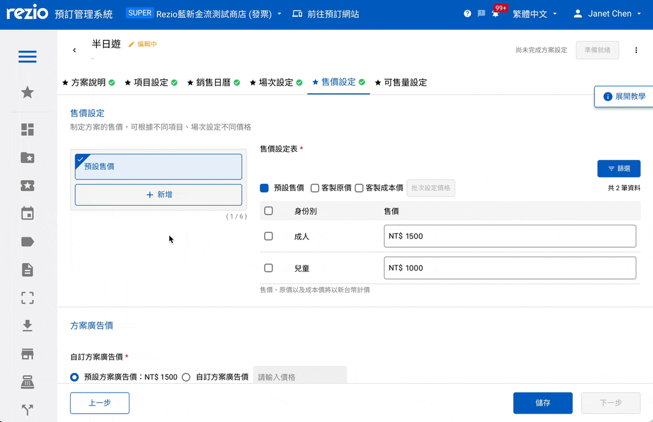Open the cash register sidebar icon
This screenshot has height=422, width=653.
coord(27,382)
